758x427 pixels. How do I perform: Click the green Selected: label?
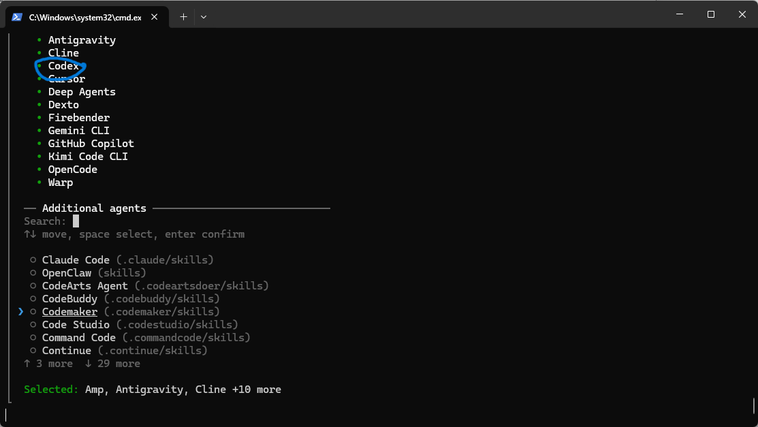coord(51,390)
